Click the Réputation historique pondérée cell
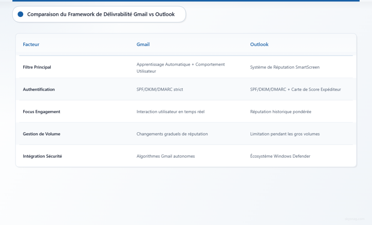 point(280,112)
